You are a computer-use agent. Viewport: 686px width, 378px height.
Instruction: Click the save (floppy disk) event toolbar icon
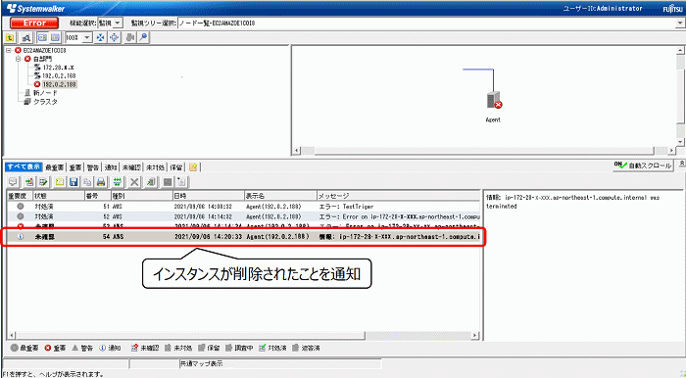pyautogui.click(x=73, y=182)
